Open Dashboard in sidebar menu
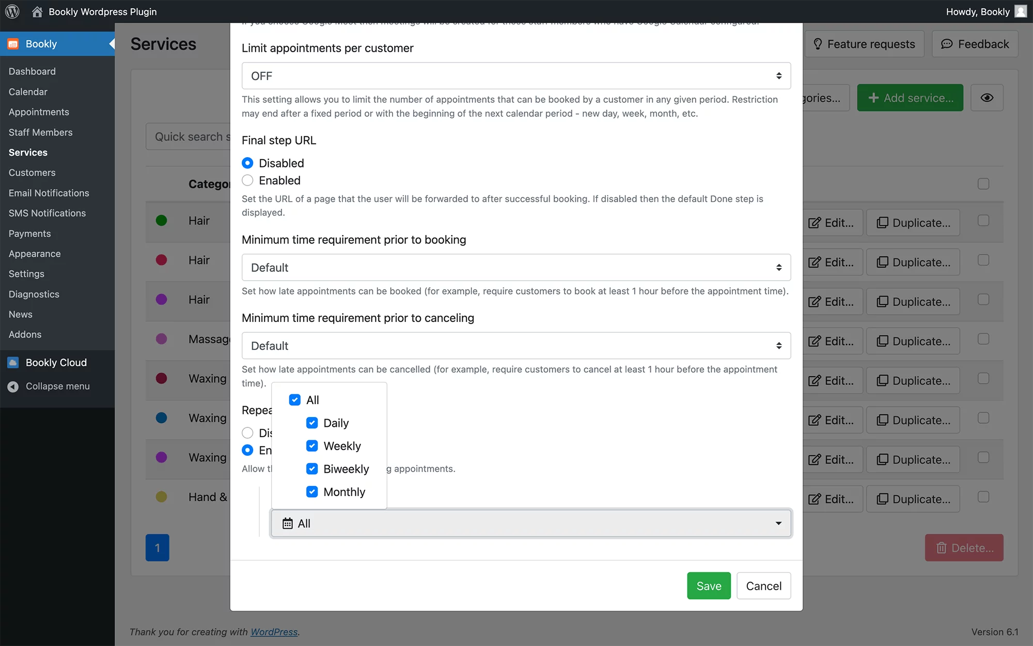Screen dimensions: 1033x646 click(x=32, y=71)
